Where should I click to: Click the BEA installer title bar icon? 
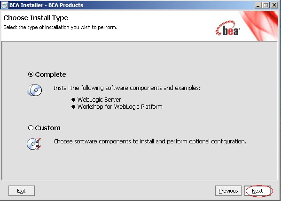pos(5,5)
